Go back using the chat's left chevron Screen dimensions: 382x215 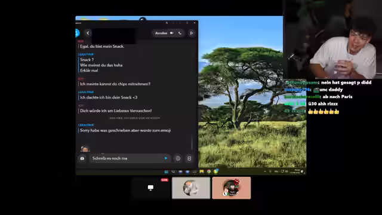point(88,33)
